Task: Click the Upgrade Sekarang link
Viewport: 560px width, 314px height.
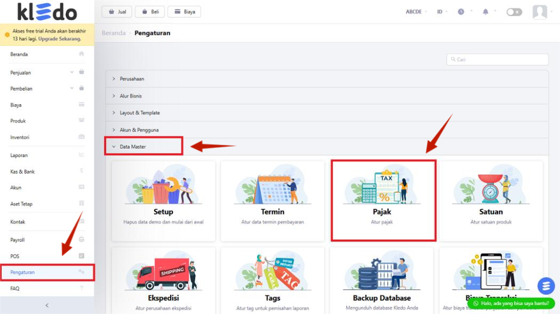Action: point(60,39)
